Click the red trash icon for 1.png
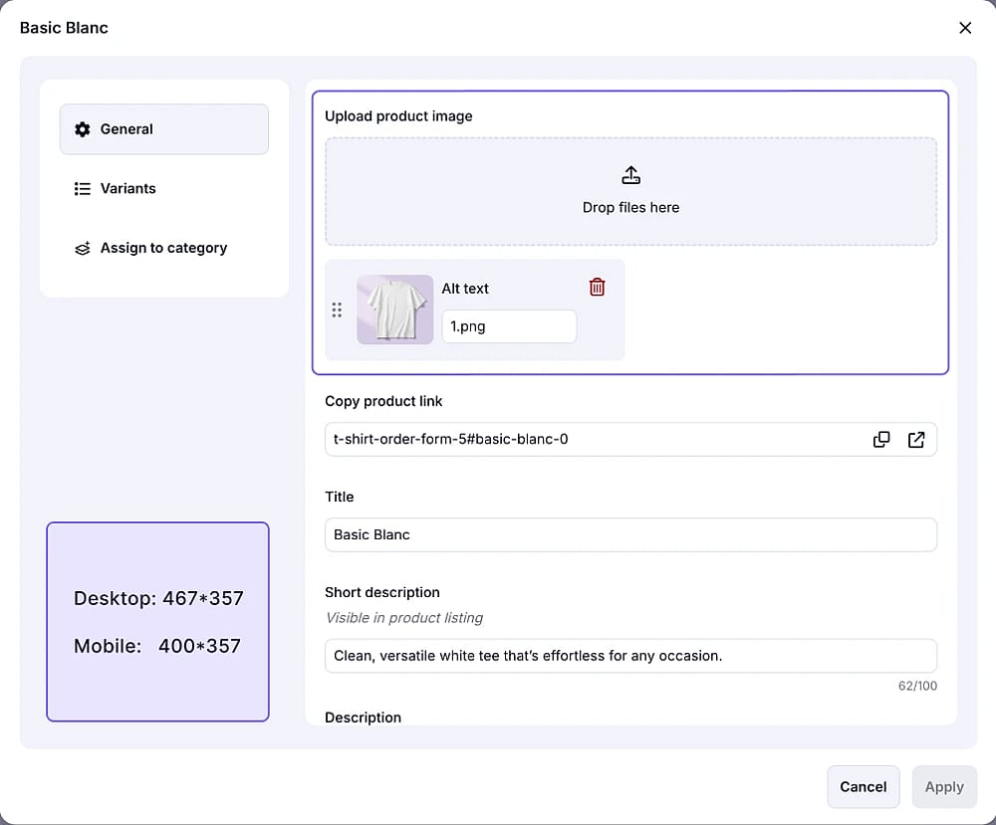The image size is (996, 825). pyautogui.click(x=597, y=288)
